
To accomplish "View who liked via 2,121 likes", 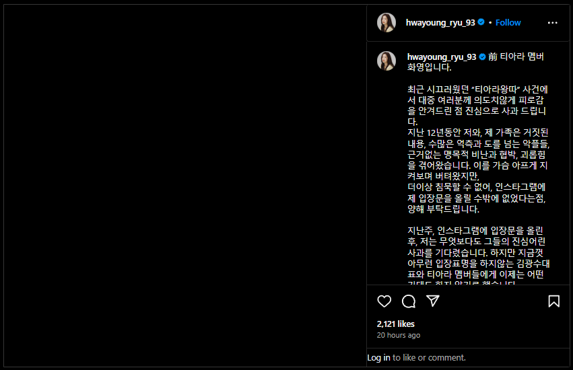I will point(396,324).
